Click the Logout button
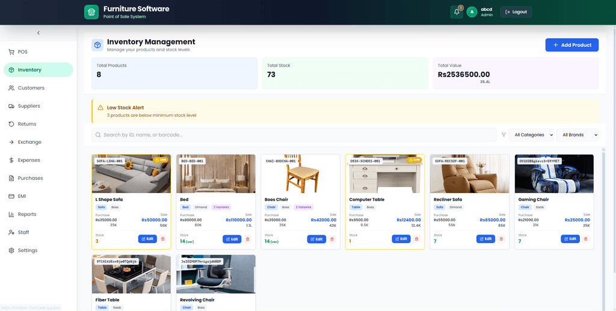 coord(516,12)
